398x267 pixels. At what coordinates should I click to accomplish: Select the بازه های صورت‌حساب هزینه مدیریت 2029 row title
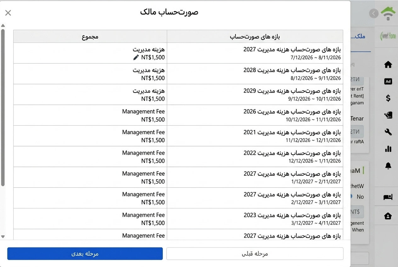click(292, 91)
